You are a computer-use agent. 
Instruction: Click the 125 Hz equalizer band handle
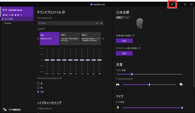click(58, 60)
